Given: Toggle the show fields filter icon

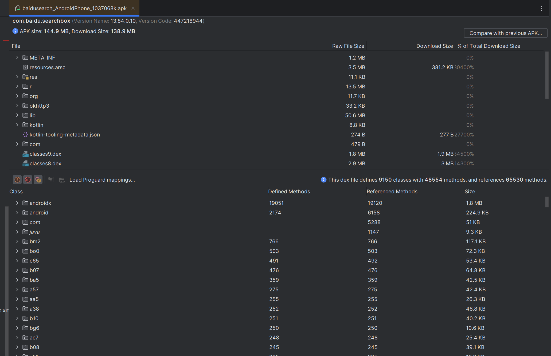Looking at the screenshot, I should click(x=17, y=180).
